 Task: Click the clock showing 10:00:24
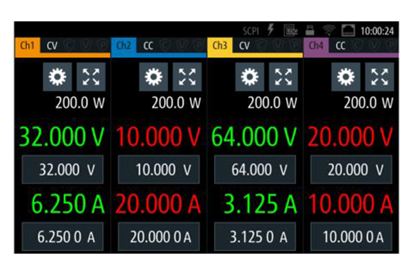378,31
